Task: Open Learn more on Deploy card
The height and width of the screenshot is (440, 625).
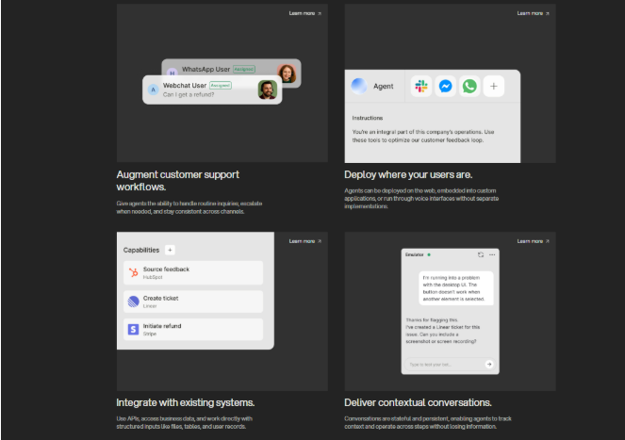Action: (x=533, y=13)
